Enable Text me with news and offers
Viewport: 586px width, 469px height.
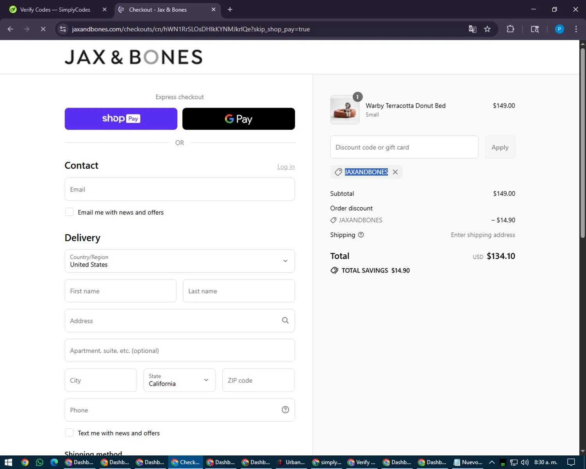click(x=69, y=433)
